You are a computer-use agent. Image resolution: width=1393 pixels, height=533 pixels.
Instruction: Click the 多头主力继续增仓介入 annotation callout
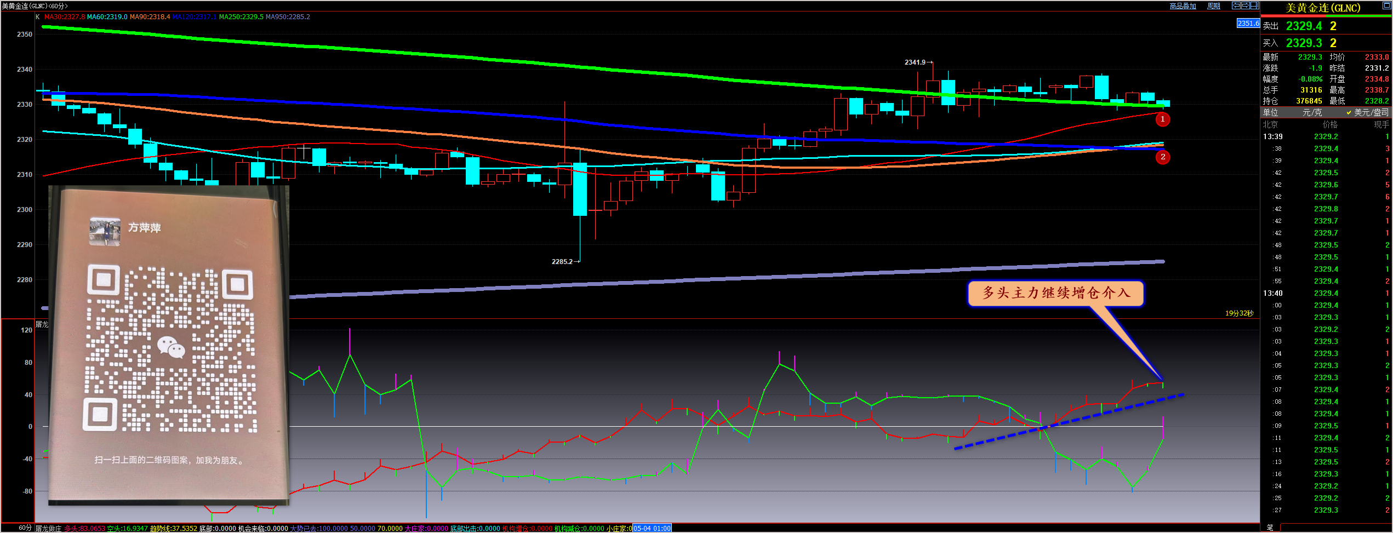pos(1055,293)
